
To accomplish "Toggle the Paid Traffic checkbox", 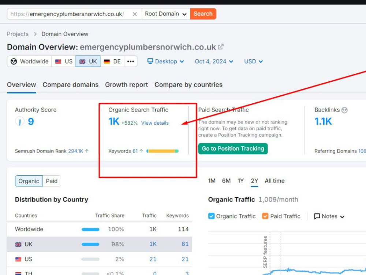I will coord(265,216).
